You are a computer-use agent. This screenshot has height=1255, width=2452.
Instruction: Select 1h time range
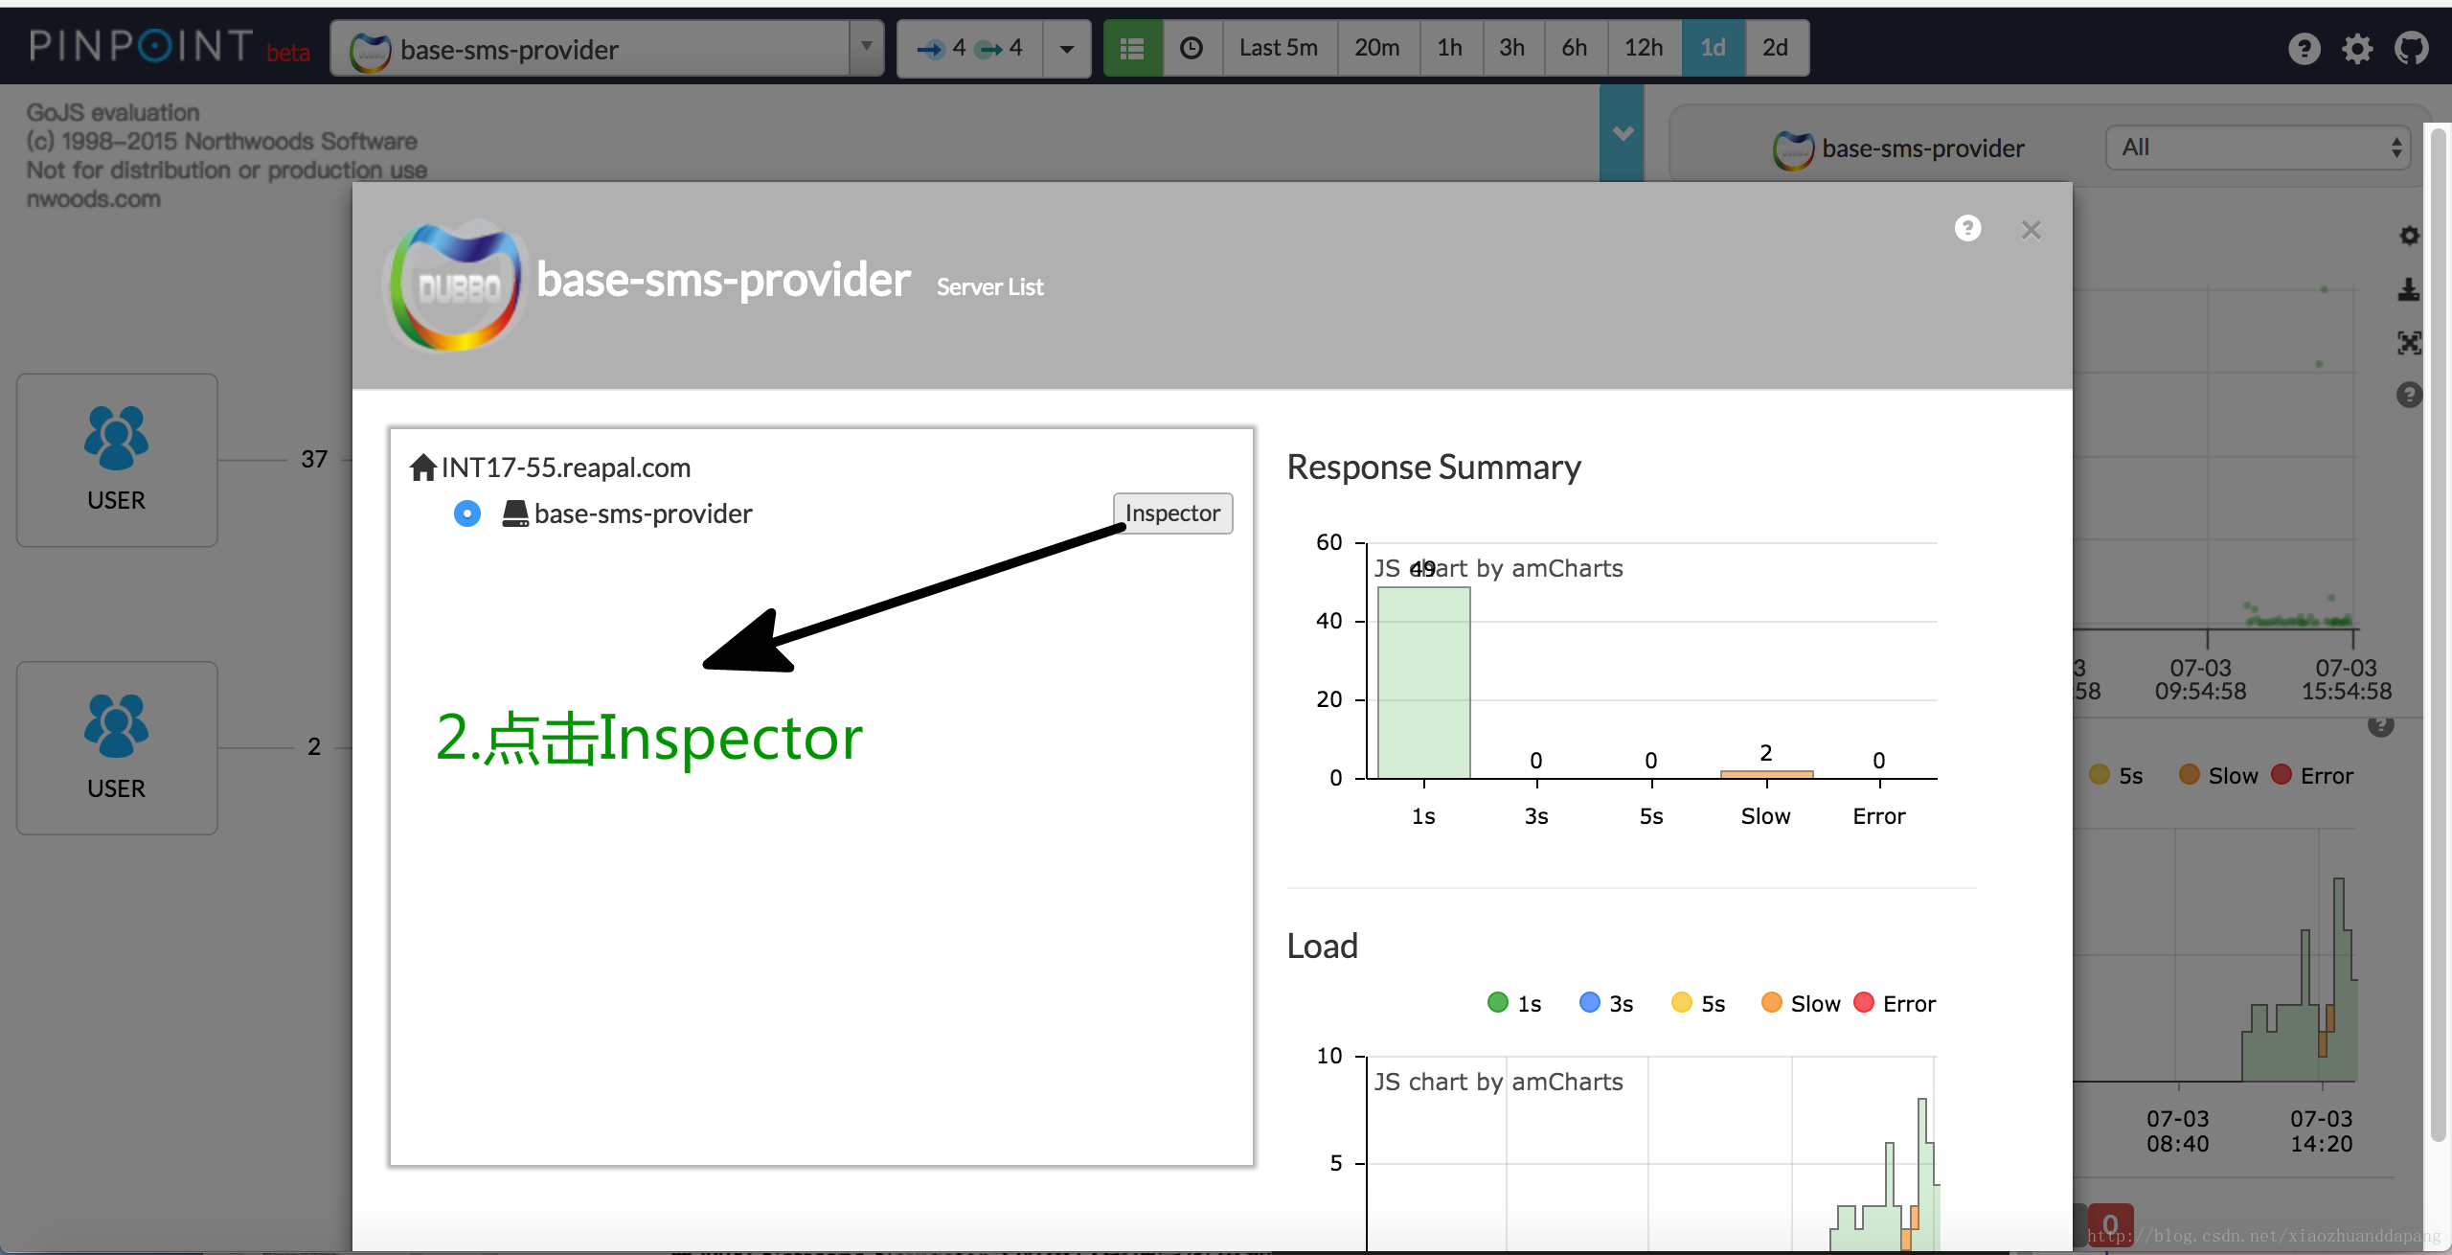(x=1450, y=48)
